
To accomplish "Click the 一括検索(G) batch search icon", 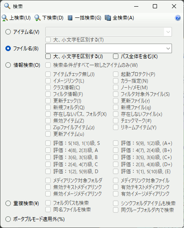I will [70, 18].
